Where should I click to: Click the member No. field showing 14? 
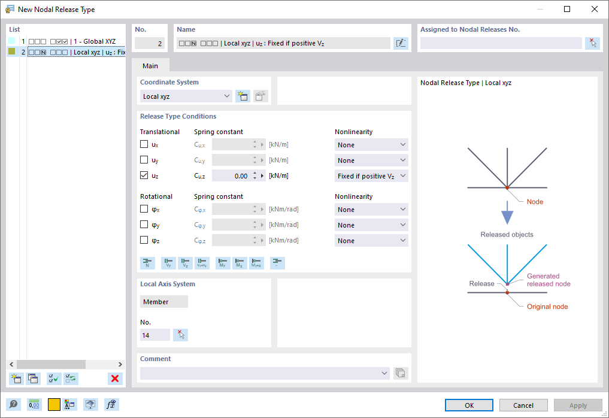coord(155,335)
